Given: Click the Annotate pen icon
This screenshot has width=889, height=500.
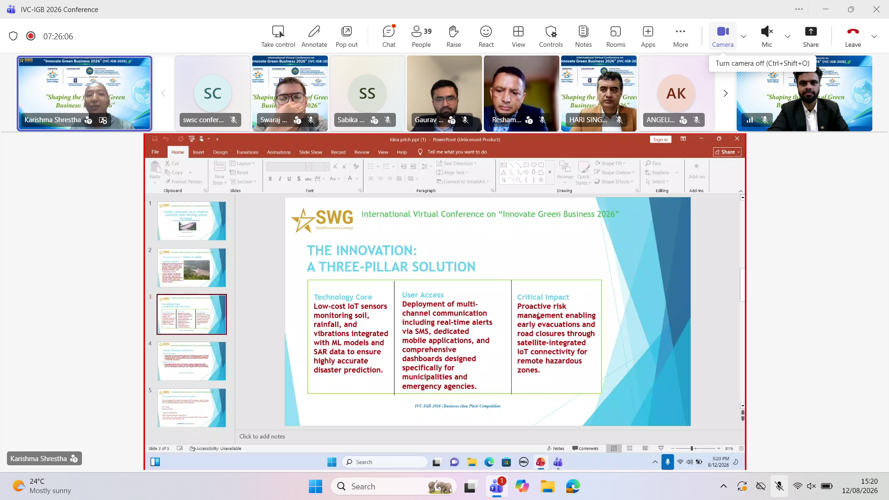Looking at the screenshot, I should (x=314, y=31).
